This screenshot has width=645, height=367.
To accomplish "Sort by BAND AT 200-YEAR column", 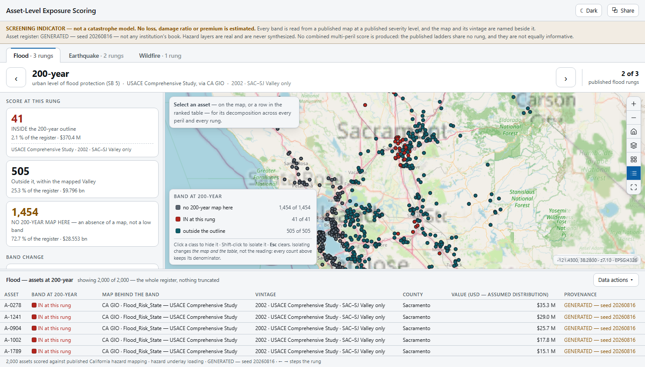I will click(54, 294).
